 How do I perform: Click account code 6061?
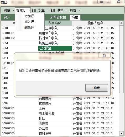click(x=5, y=48)
